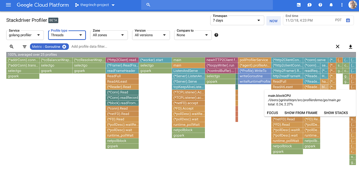This screenshot has height=169, width=359.
Task: Click the NOW button to set end time
Action: [x=273, y=21]
